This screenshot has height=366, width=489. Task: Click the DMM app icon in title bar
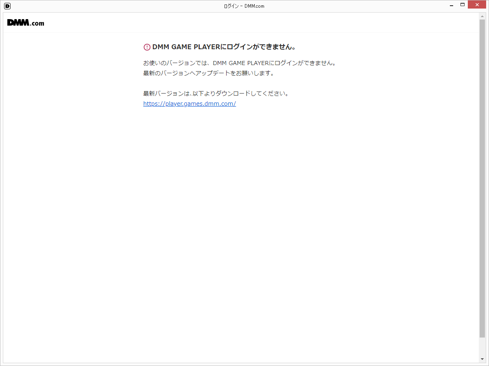click(x=7, y=6)
